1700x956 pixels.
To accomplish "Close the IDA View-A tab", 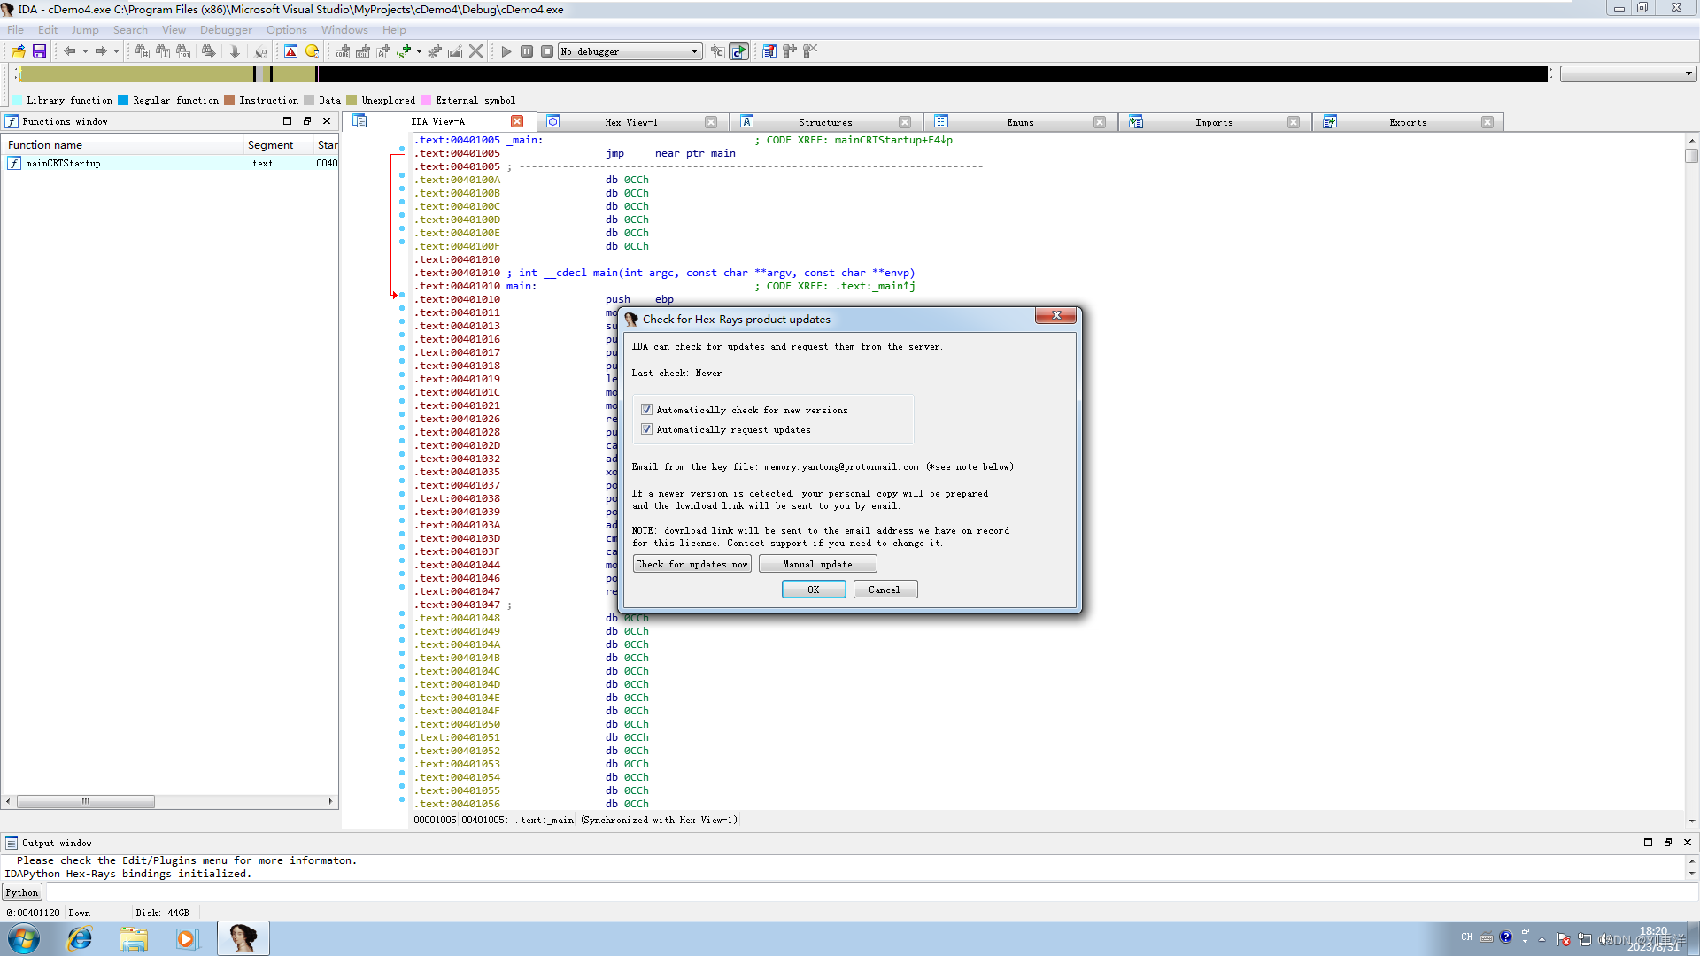I will click(x=517, y=121).
